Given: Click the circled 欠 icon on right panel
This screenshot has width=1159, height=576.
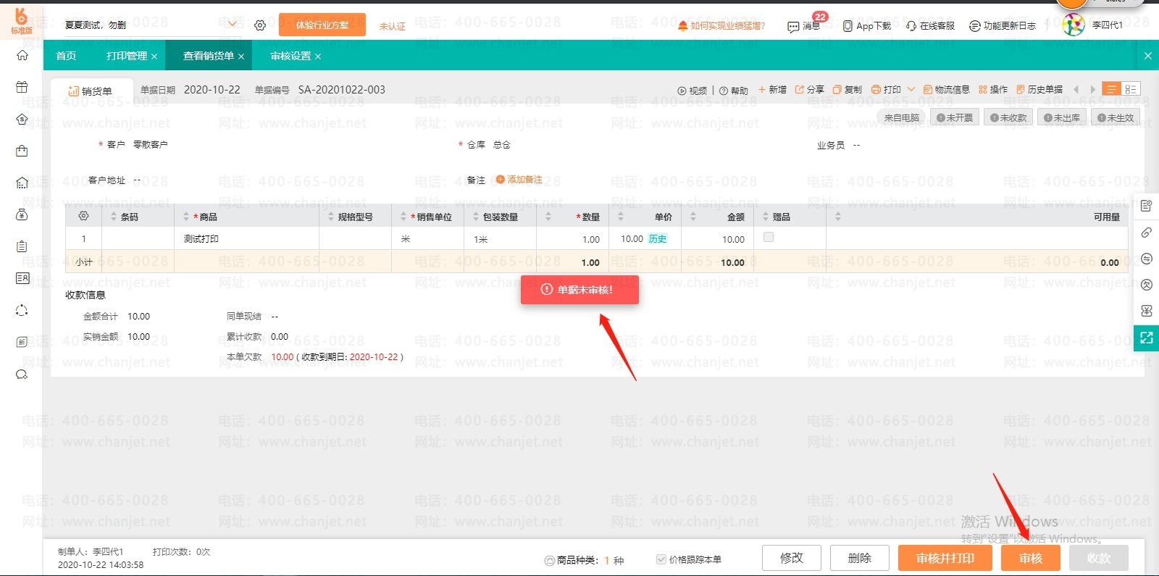Looking at the screenshot, I should [1146, 285].
